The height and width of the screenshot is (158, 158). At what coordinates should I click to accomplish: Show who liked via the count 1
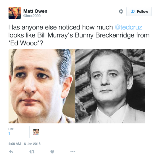(x=9, y=134)
